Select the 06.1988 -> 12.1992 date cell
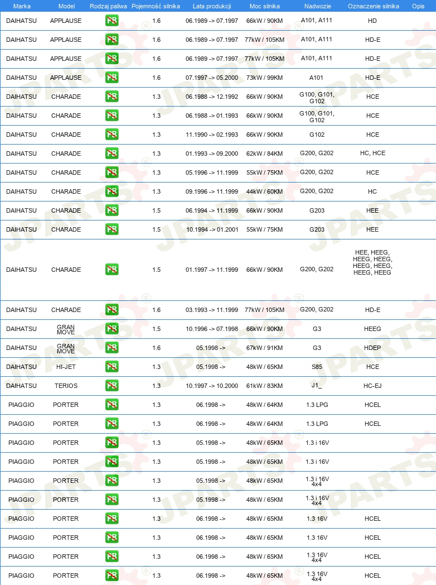This screenshot has width=436, height=585. pyautogui.click(x=212, y=97)
